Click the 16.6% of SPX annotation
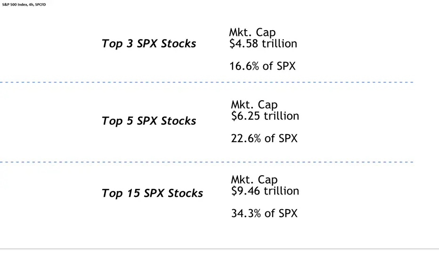Image resolution: width=439 pixels, height=259 pixels. [x=263, y=66]
